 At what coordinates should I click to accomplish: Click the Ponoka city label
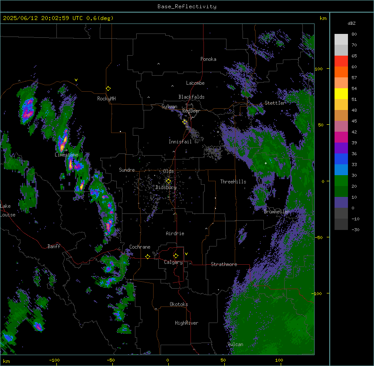208,59
